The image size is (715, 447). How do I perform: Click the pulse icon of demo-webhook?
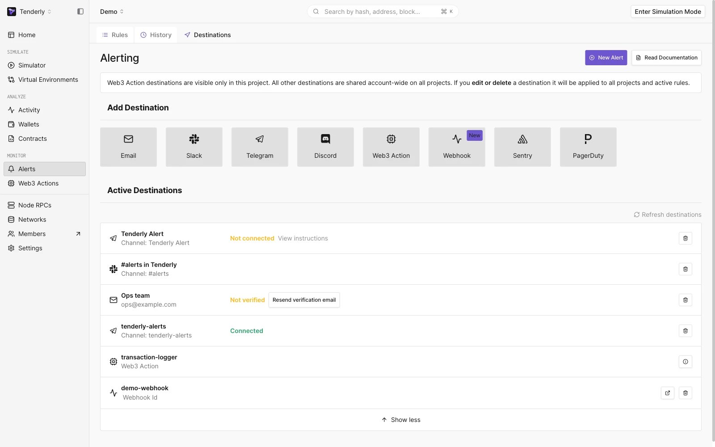[114, 393]
